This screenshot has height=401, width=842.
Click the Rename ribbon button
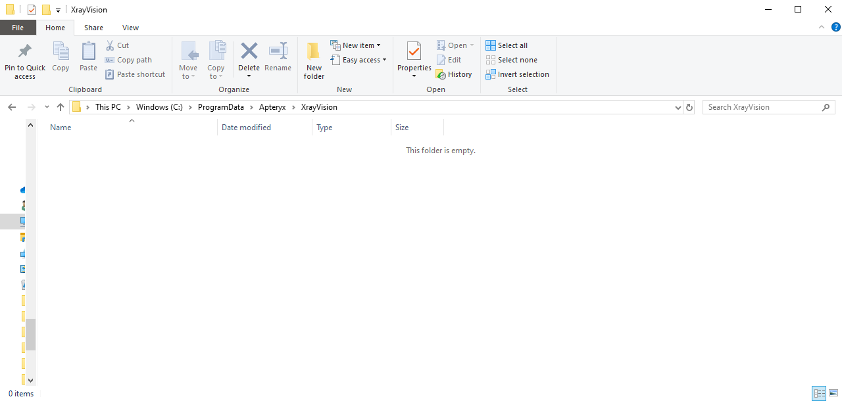278,57
